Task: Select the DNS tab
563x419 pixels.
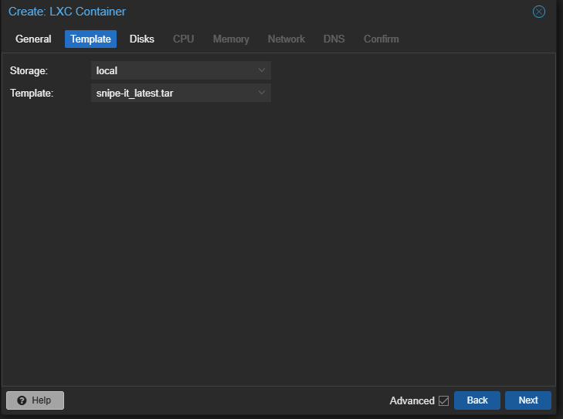Action: (x=334, y=39)
